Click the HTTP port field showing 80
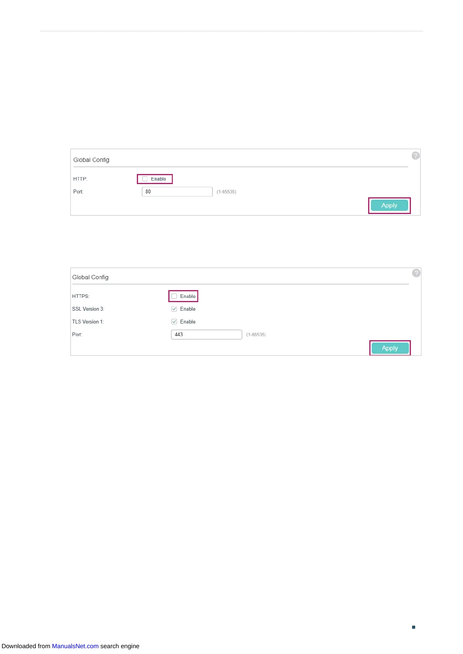This screenshot has width=463, height=654. click(177, 192)
